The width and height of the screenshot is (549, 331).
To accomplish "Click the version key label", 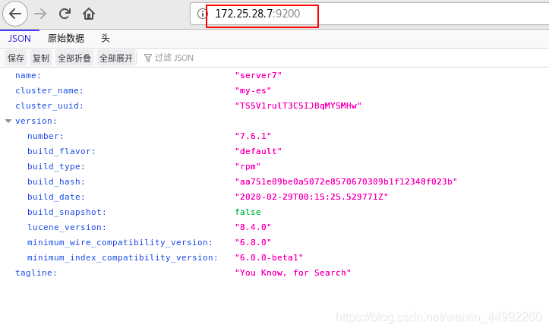I will point(36,121).
